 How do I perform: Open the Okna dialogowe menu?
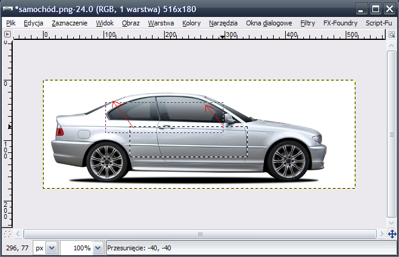pos(269,23)
